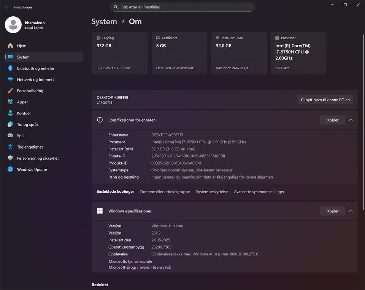Click the Lagring 932 GB card
This screenshot has width=365, height=290.
[120, 53]
